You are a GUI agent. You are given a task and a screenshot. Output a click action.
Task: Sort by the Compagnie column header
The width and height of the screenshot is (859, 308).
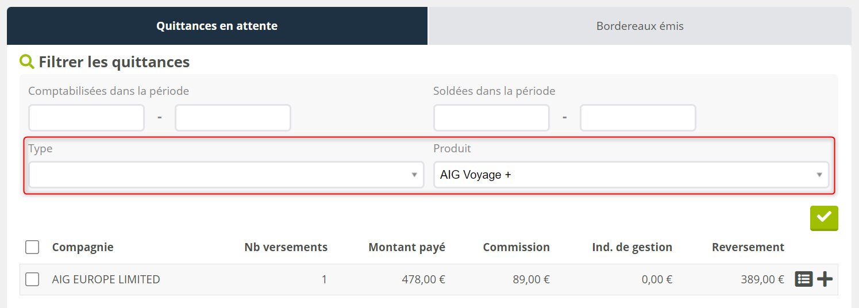coord(83,247)
